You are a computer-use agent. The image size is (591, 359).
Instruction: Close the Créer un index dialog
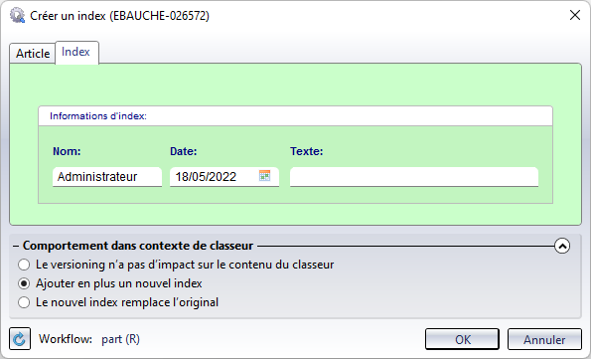coord(575,15)
